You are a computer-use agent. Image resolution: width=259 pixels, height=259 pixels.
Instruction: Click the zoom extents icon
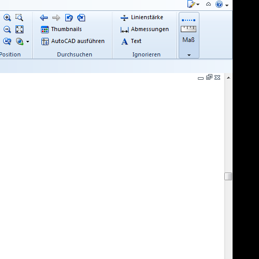click(x=19, y=30)
